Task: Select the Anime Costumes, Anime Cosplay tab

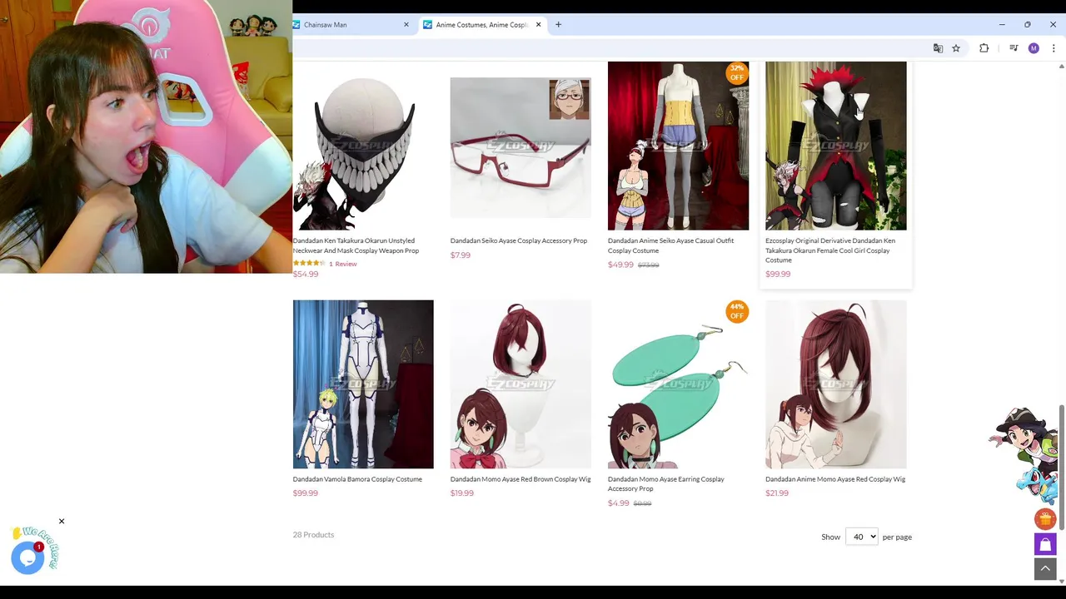Action: [481, 25]
